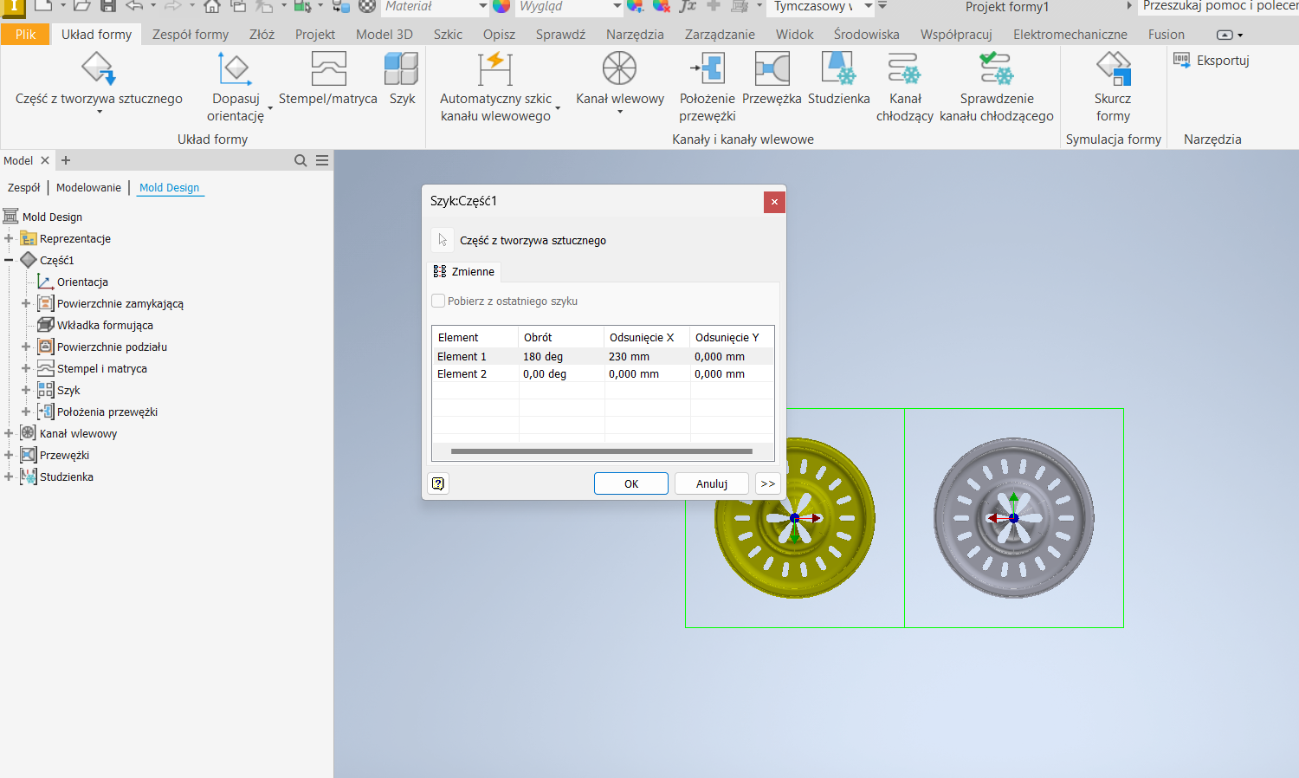
Task: Expand the Powierzchnie zamykającą node
Action: tap(26, 303)
